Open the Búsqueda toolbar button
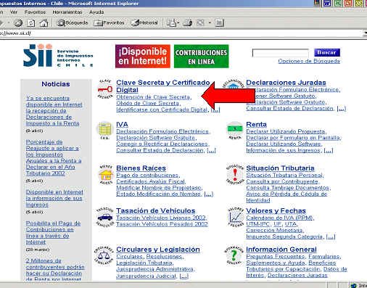The width and height of the screenshot is (367, 288). pyautogui.click(x=73, y=22)
